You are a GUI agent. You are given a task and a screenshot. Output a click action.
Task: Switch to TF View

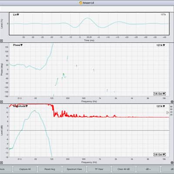(x=99, y=169)
